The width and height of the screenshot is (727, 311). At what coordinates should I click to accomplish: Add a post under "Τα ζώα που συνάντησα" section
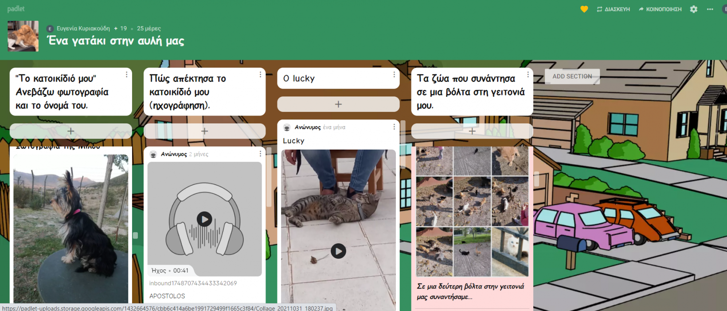[472, 131]
